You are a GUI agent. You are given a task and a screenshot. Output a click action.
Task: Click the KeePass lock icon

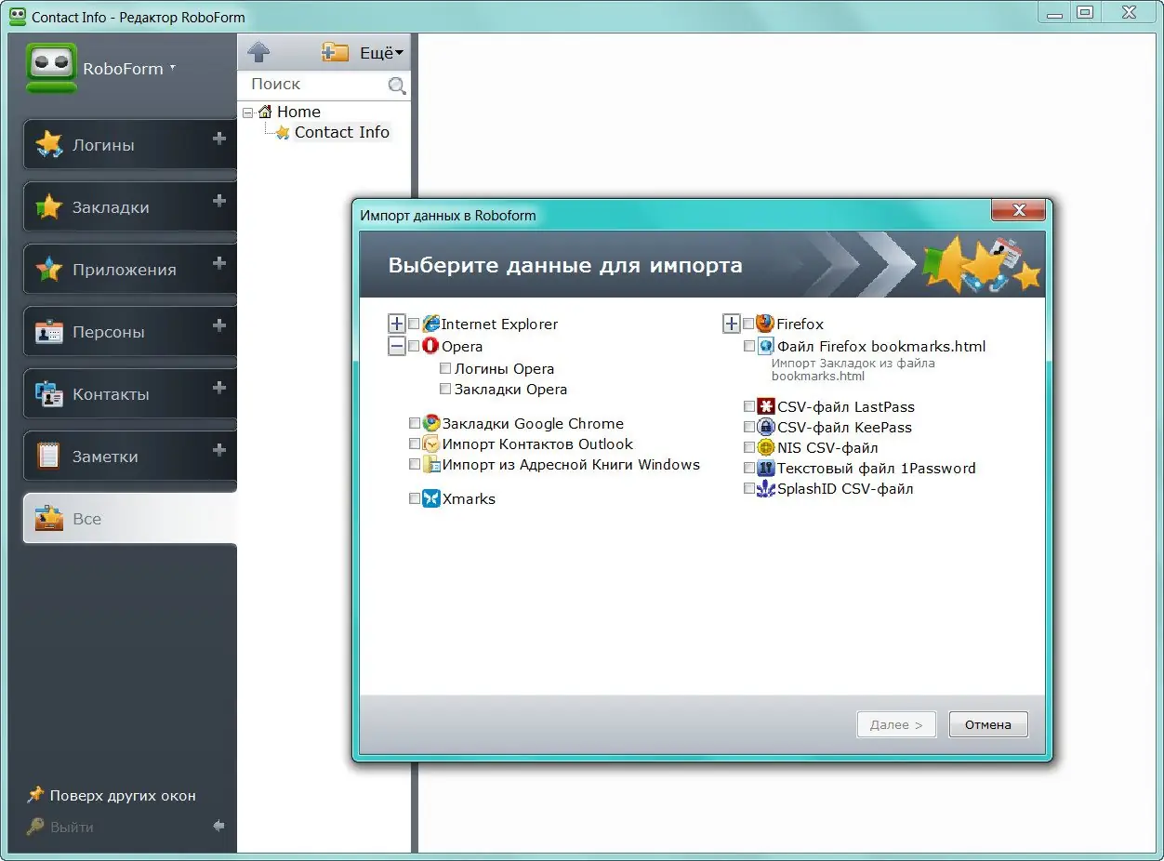(x=766, y=427)
